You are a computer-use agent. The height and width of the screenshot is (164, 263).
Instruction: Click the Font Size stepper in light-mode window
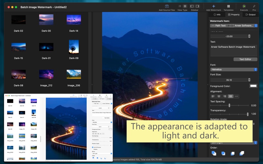[109, 127]
